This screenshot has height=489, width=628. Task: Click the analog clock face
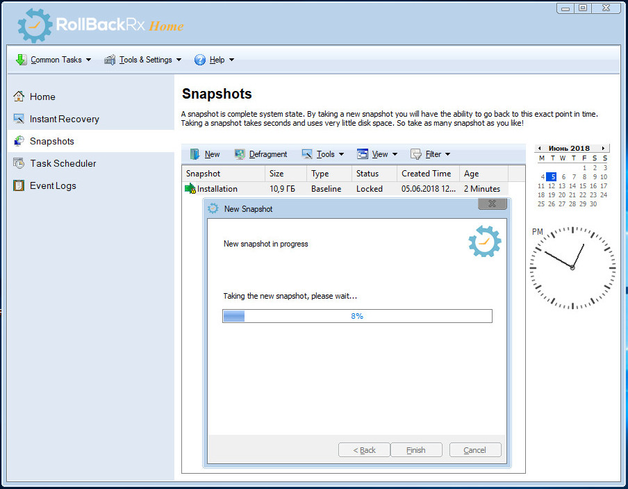click(572, 267)
